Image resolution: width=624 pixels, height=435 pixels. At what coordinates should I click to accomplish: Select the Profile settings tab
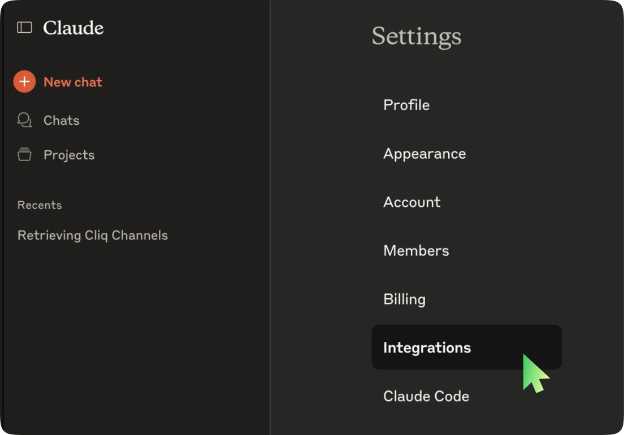click(x=406, y=105)
